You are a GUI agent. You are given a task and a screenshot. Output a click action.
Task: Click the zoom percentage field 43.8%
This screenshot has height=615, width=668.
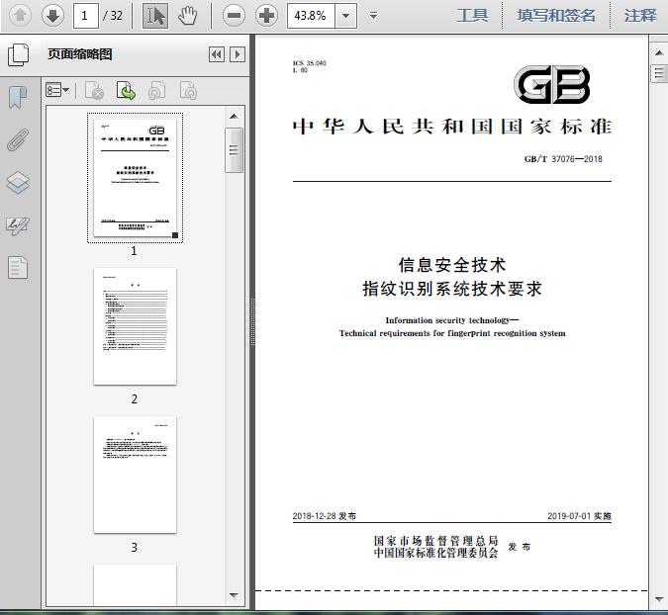coord(311,16)
